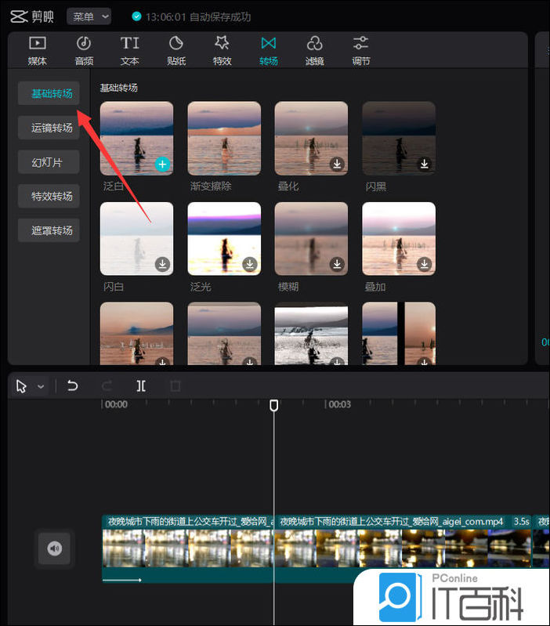Click the auto-save success checkmark icon
Viewport: 550px width, 626px height.
pos(136,16)
